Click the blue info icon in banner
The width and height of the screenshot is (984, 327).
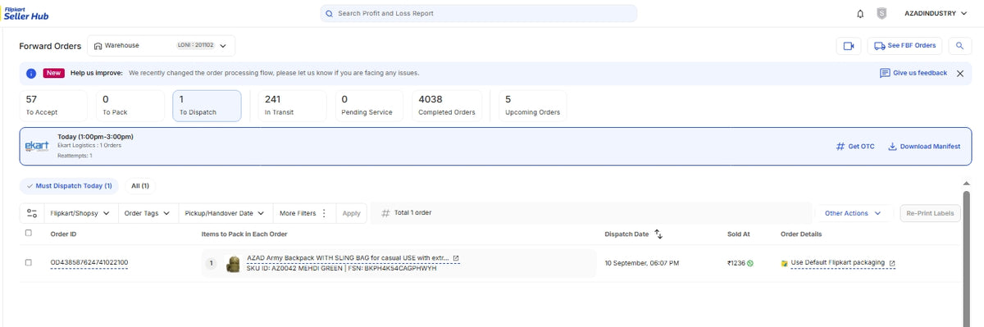click(31, 73)
